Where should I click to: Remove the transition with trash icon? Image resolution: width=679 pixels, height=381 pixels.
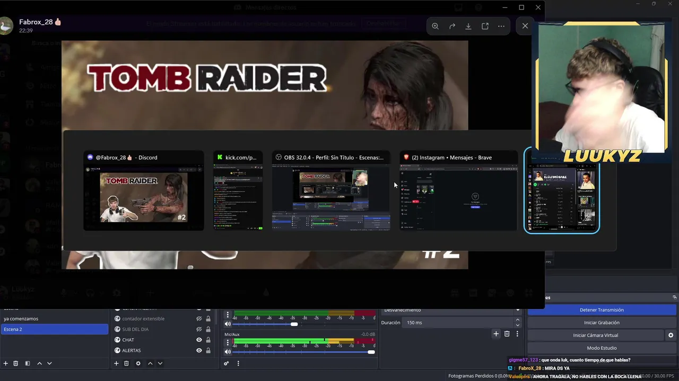[x=507, y=334]
